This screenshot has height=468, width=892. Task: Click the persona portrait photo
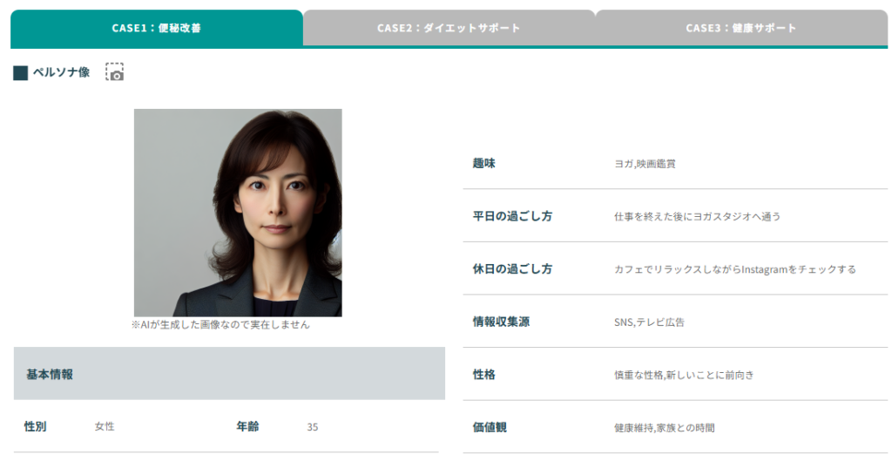click(x=238, y=212)
